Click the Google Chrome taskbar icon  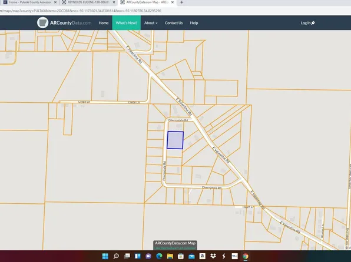click(x=246, y=256)
